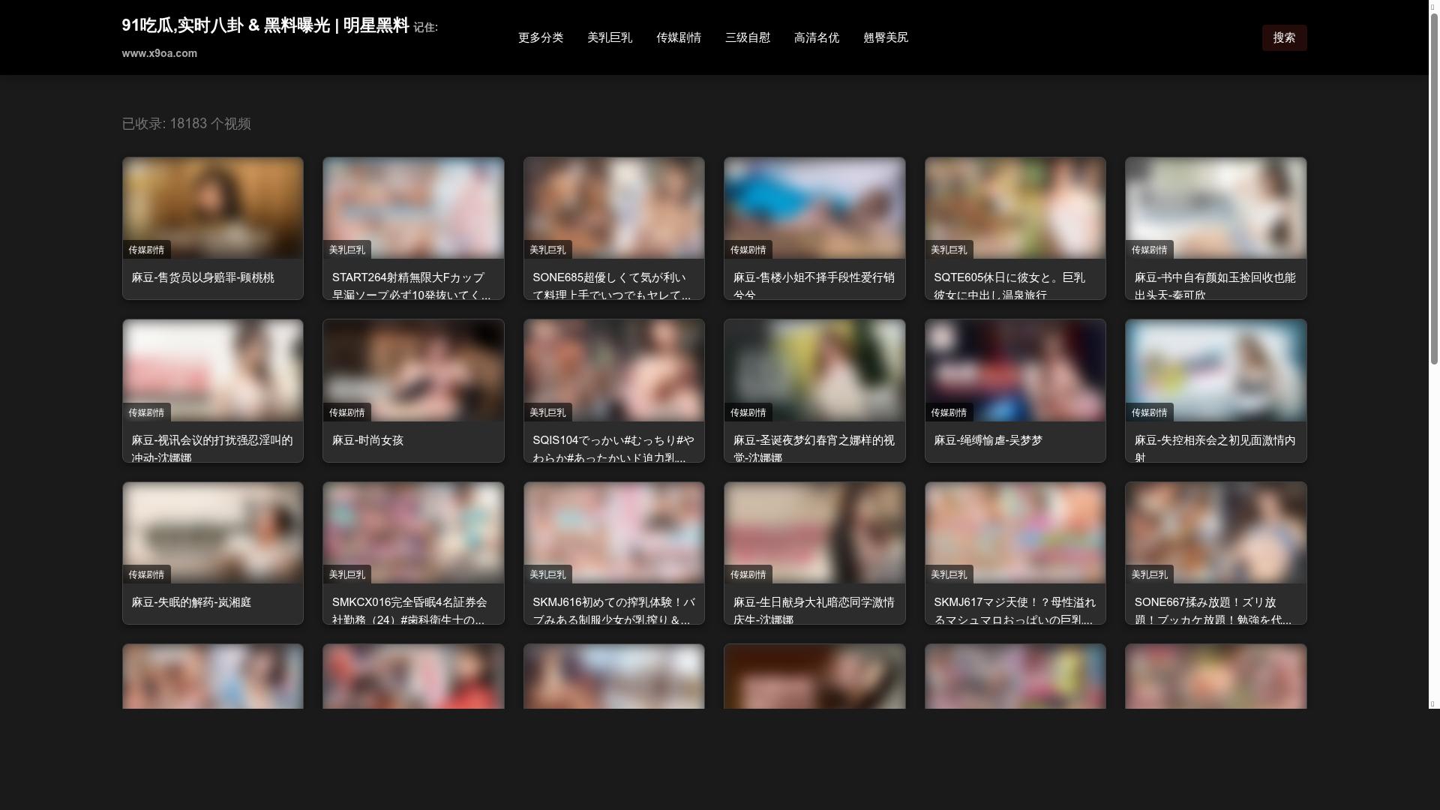Click the 美乳巨乳 tag on the START264 thumbnail

347,250
